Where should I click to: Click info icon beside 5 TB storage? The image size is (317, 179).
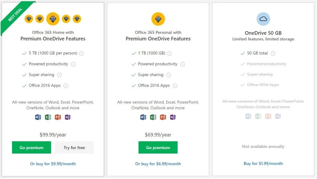[81, 54]
